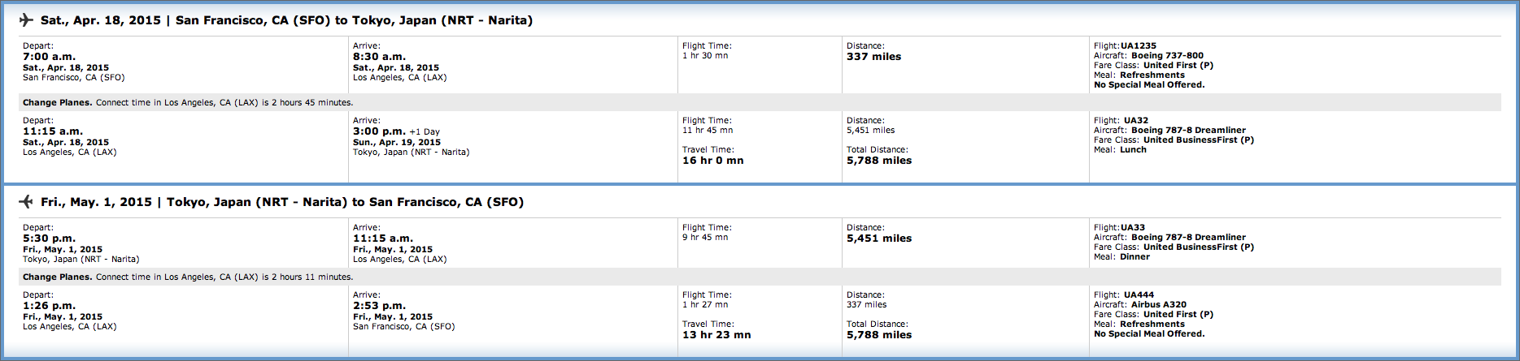Click the Boeing 737-800 aircraft label

click(1167, 56)
